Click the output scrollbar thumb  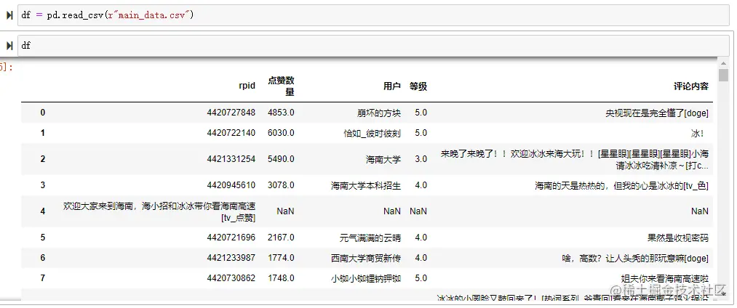coord(723,75)
